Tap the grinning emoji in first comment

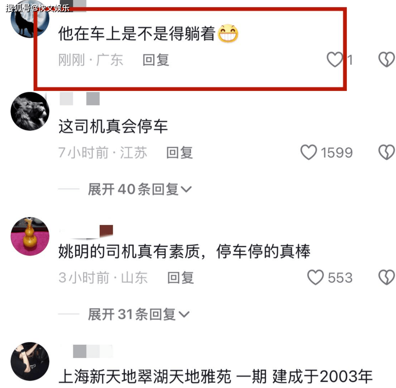pos(228,33)
